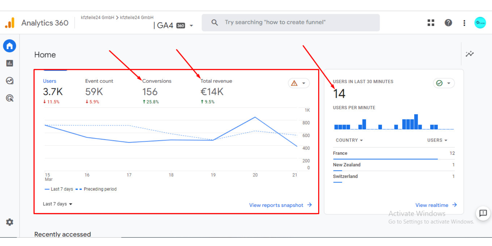This screenshot has width=492, height=246.
Task: Open the Google apps grid icon
Action: (431, 23)
